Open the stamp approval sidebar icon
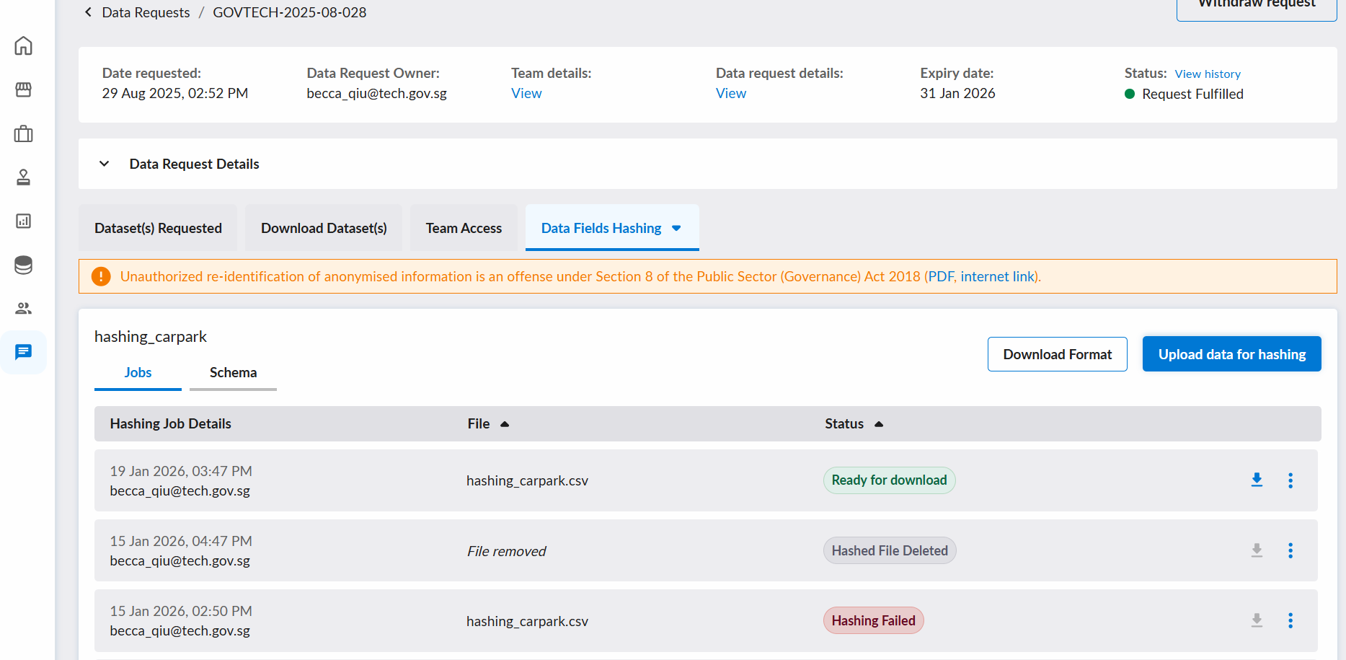The image size is (1346, 660). point(23,177)
